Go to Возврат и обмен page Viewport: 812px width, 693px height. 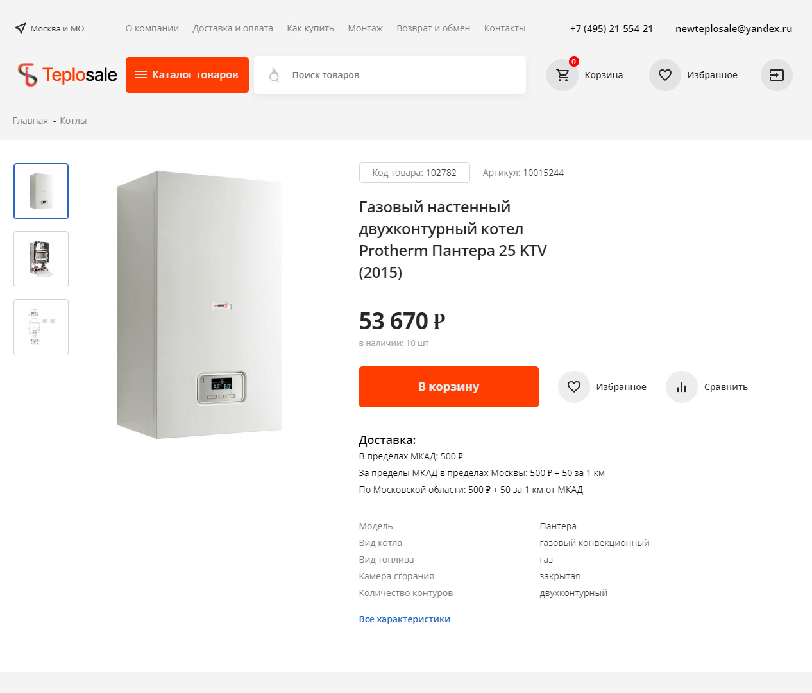pos(434,28)
